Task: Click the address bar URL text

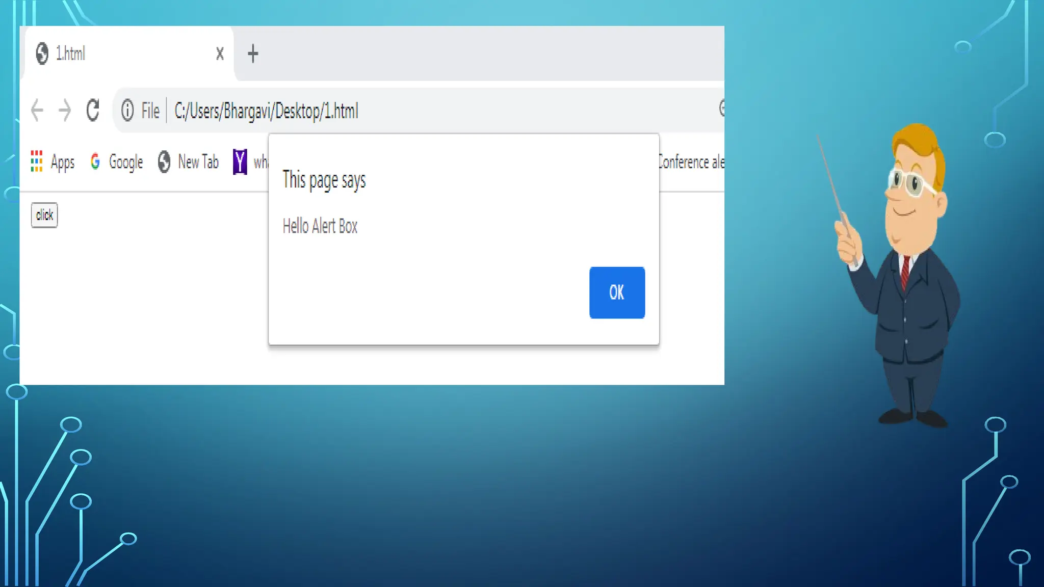Action: [x=266, y=111]
